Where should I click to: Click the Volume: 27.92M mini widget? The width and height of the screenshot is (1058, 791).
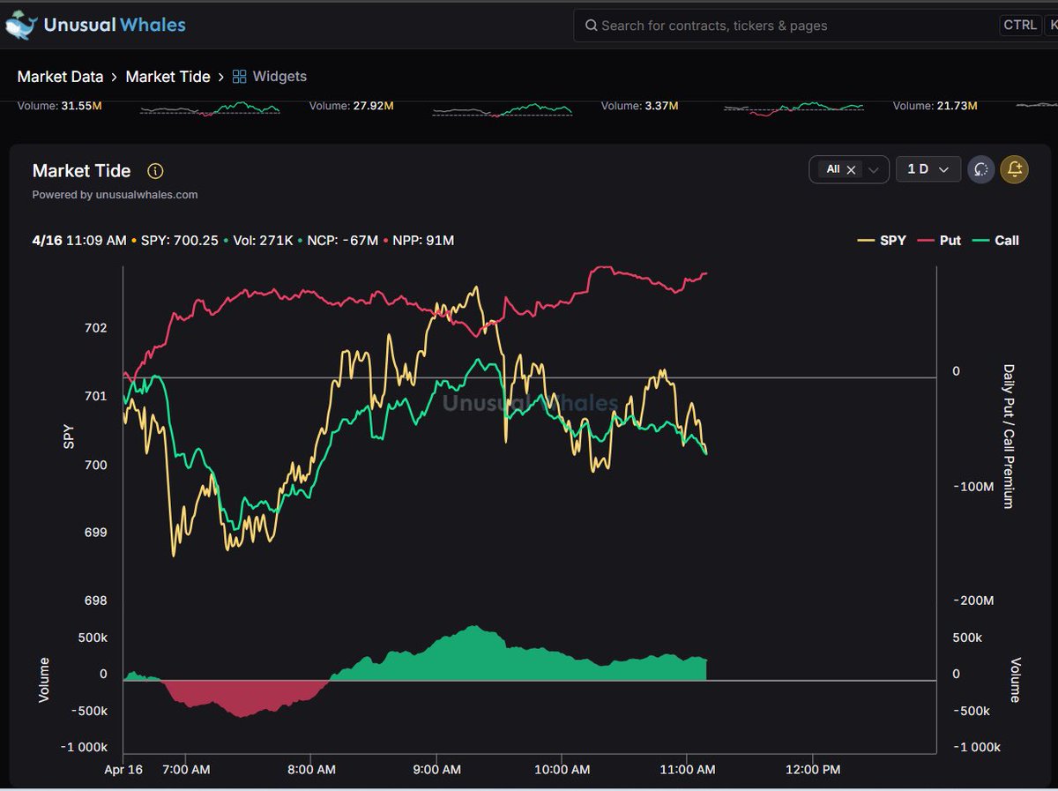pyautogui.click(x=351, y=106)
